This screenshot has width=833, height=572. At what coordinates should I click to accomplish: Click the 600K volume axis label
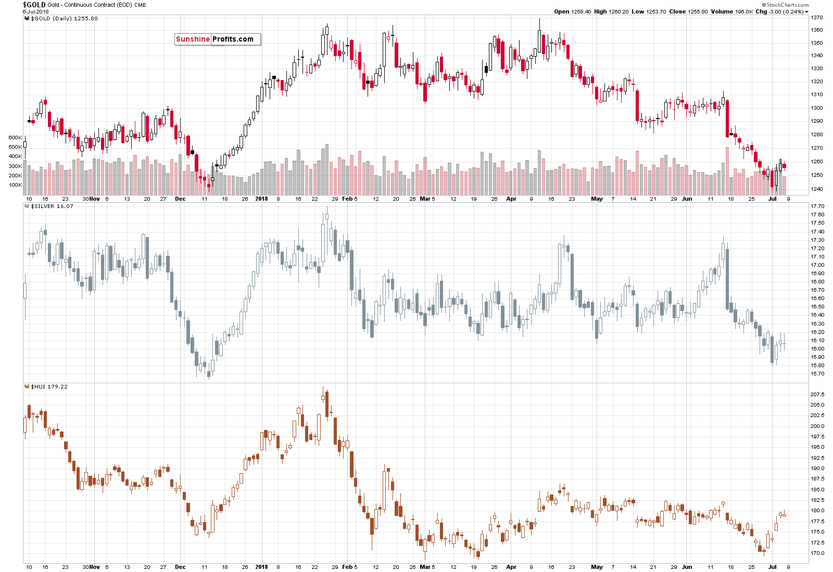click(x=15, y=138)
